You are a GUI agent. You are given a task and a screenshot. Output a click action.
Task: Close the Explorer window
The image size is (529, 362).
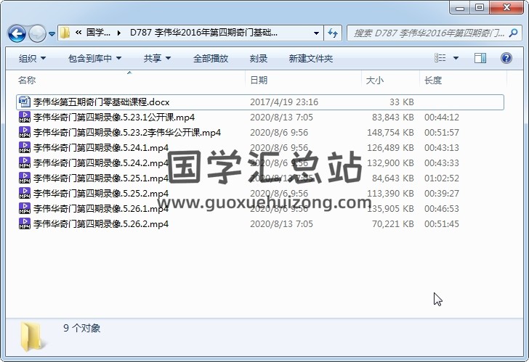click(506, 8)
